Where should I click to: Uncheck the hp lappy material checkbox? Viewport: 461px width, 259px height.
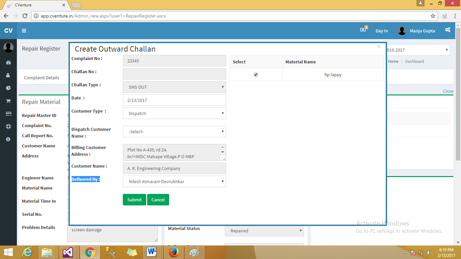pos(256,75)
